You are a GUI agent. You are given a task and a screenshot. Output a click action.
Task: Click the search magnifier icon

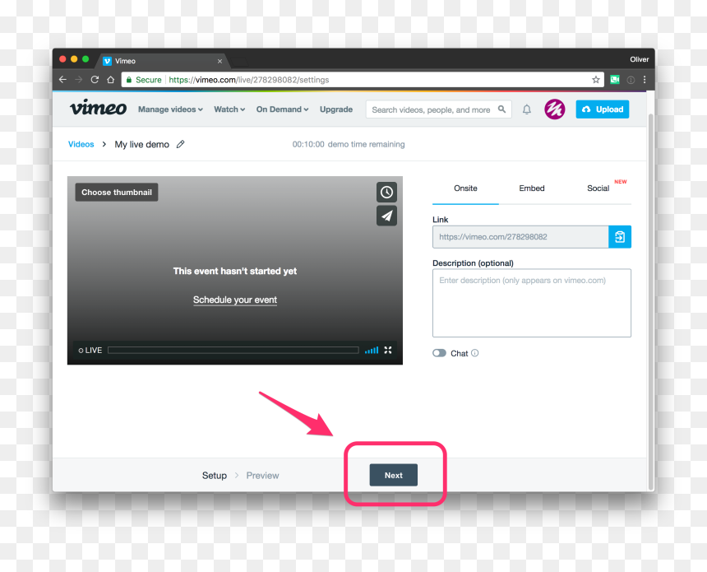coord(501,109)
